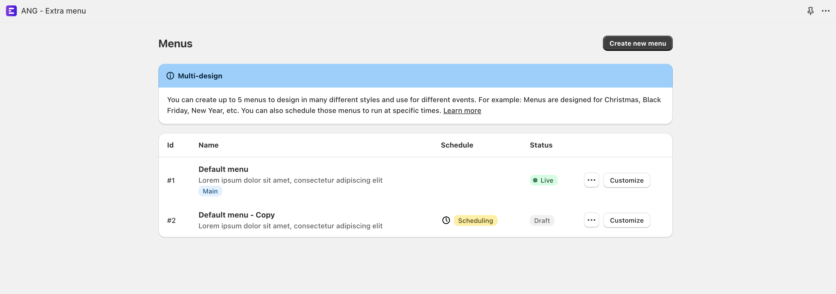Open the Learn more link
Image resolution: width=836 pixels, height=294 pixels.
click(x=462, y=111)
